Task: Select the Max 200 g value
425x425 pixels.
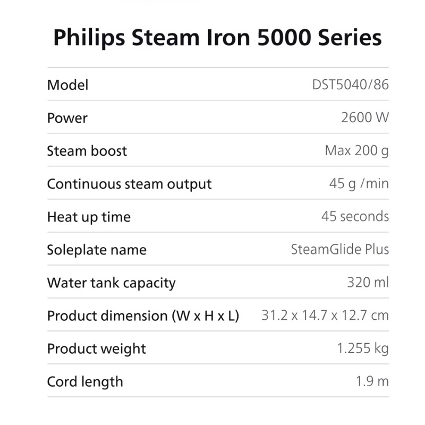Action: point(356,151)
